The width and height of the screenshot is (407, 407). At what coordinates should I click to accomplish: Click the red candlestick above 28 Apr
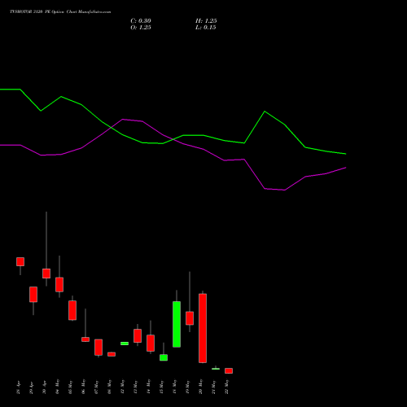pos(20,261)
